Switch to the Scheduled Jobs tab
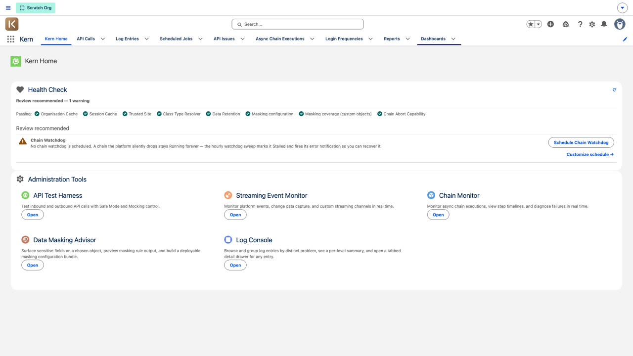633x356 pixels. point(176,39)
